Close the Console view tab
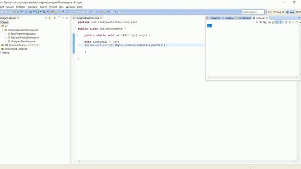The image size is (301, 169). pyautogui.click(x=267, y=18)
